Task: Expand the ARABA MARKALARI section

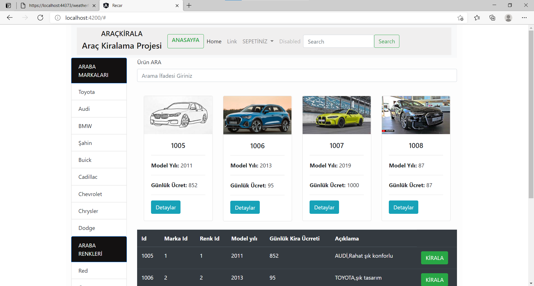Action: 99,71
